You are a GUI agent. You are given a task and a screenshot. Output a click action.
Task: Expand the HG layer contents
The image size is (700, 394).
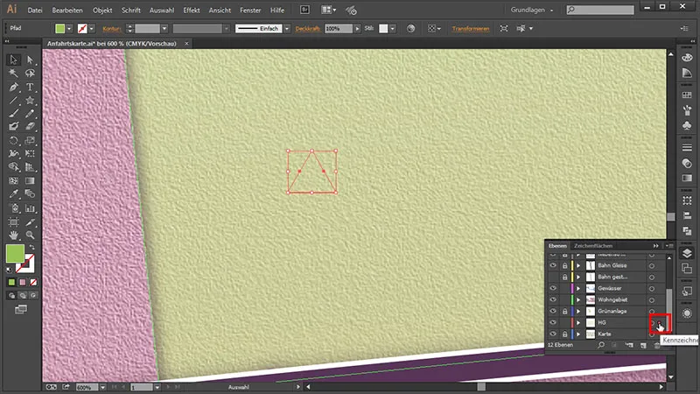point(578,322)
